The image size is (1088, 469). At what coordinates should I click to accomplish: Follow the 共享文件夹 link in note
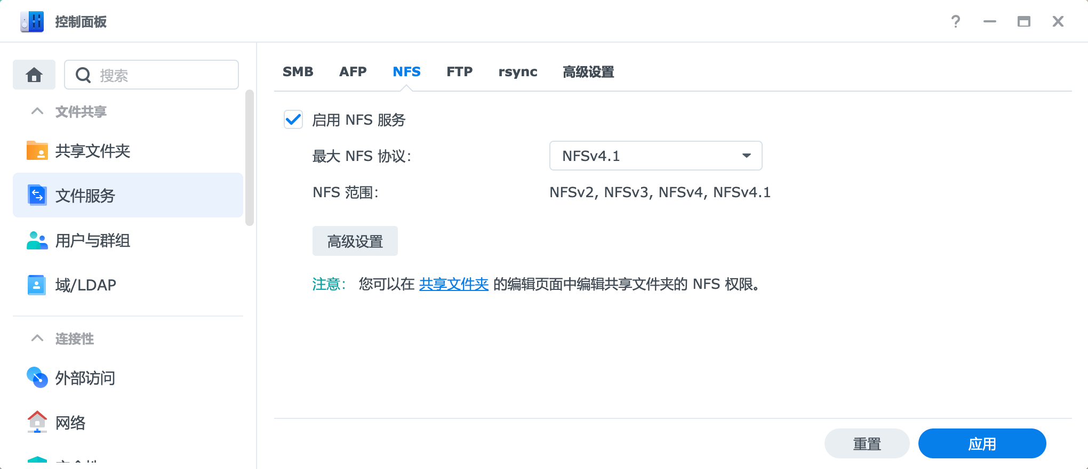[453, 285]
